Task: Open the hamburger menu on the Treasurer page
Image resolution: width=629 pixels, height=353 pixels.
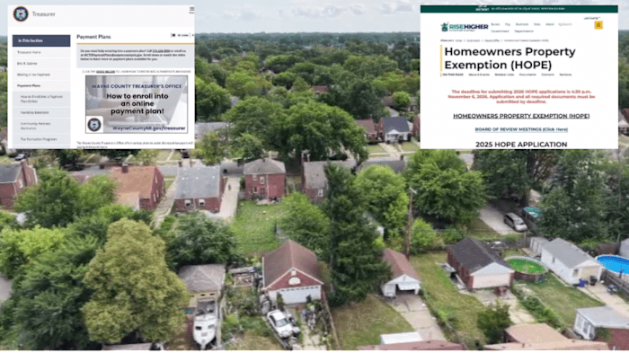Action: click(191, 10)
